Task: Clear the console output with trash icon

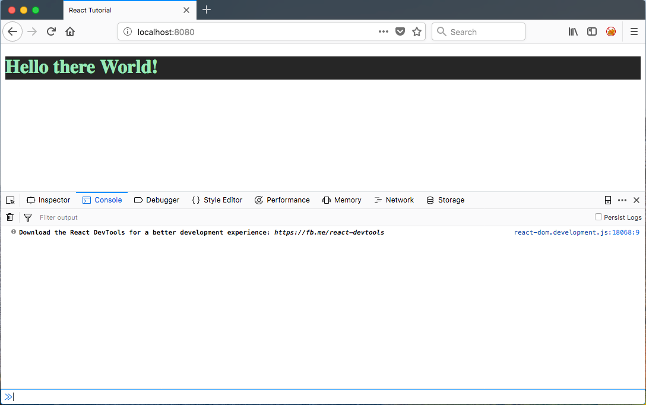Action: (x=9, y=217)
